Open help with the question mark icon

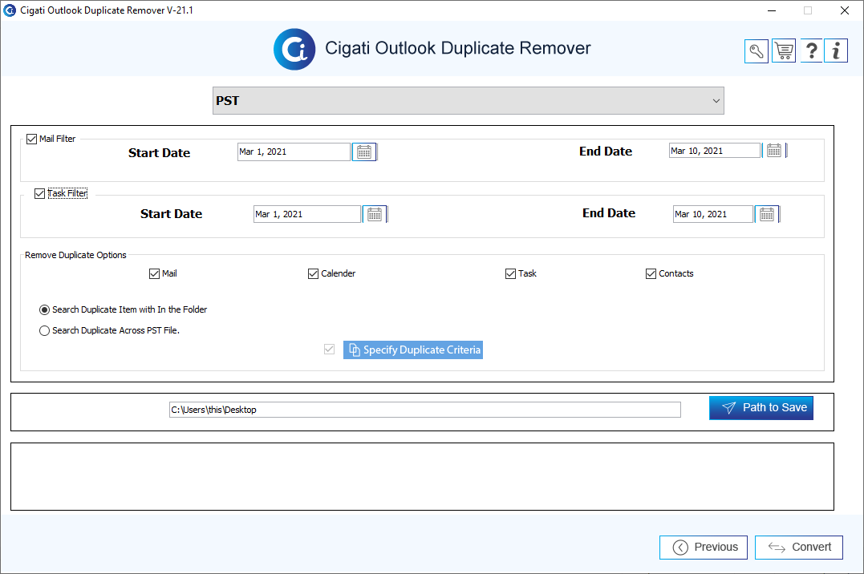(x=811, y=51)
